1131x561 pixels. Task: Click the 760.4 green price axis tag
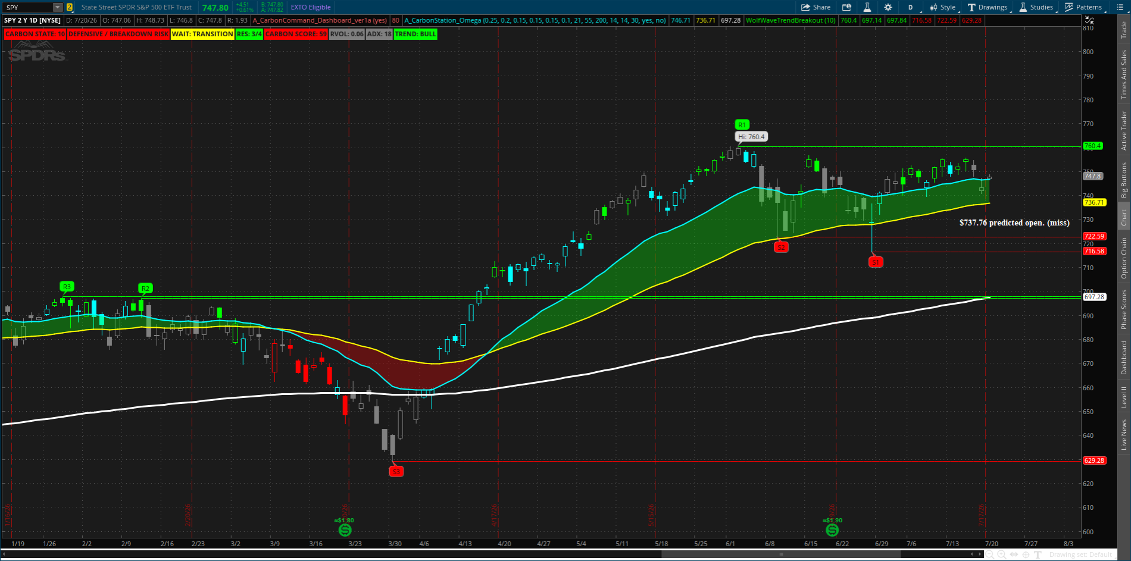click(1093, 146)
